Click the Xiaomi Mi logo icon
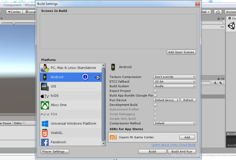The height and width of the screenshot is (160, 236). (x=113, y=137)
